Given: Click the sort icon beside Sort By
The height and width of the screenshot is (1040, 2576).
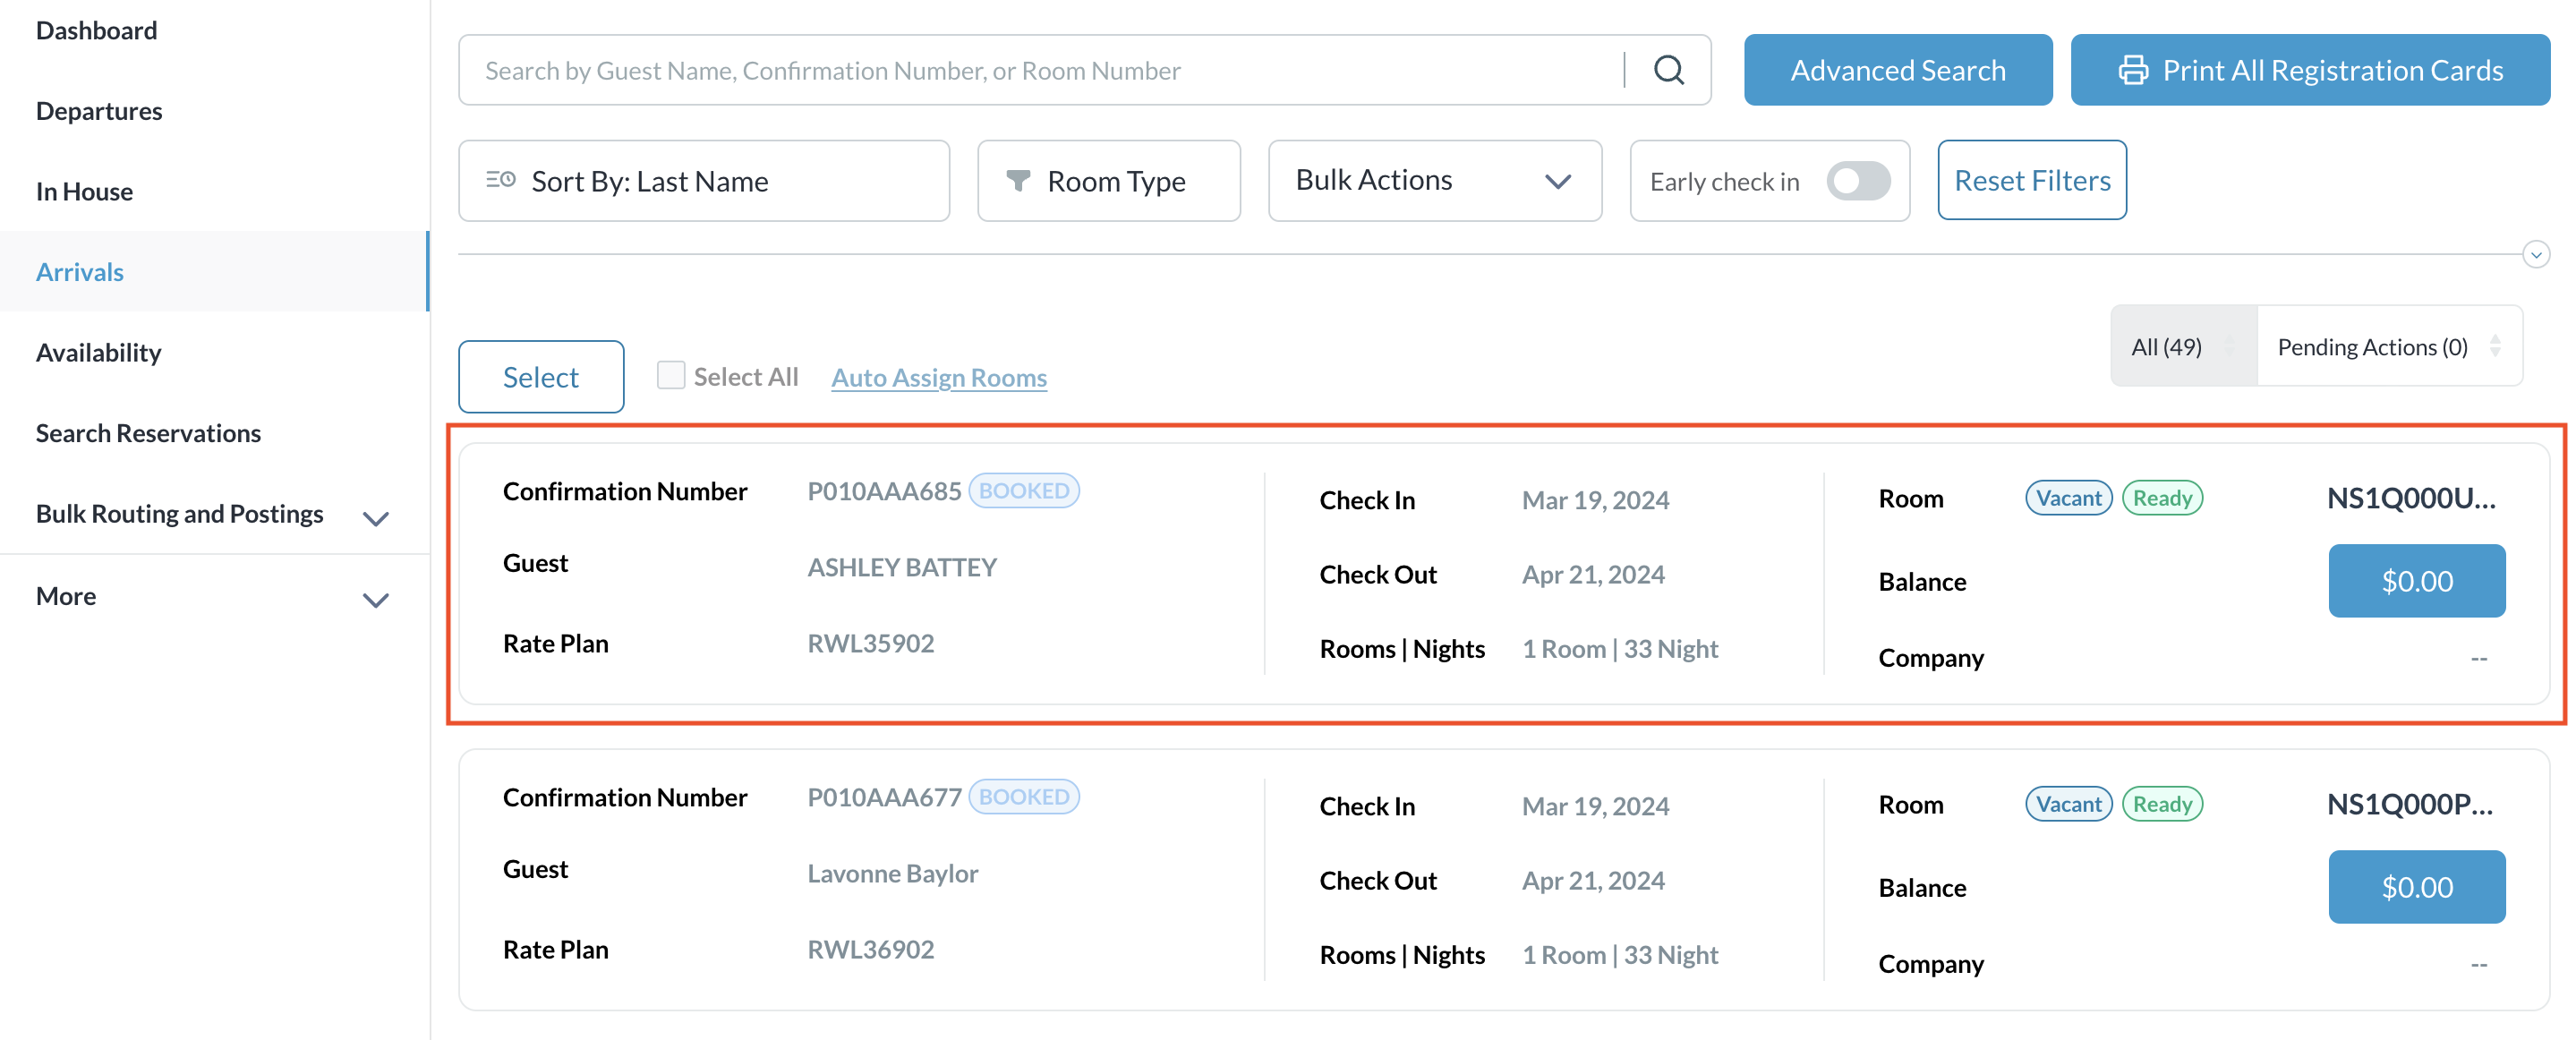Looking at the screenshot, I should point(500,180).
